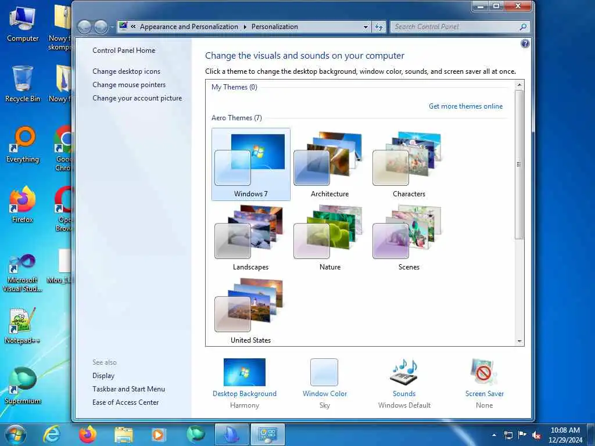Click the Back navigation button
595x446 pixels.
(84, 27)
